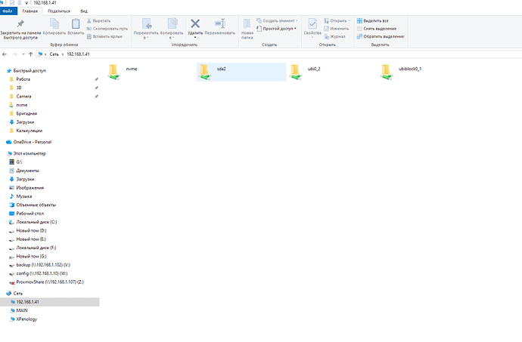
Task: Click the Rename (Переименовать) icon
Action: pos(219,23)
